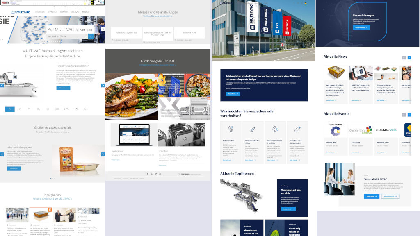Open the SUPPORT menu

point(64,12)
